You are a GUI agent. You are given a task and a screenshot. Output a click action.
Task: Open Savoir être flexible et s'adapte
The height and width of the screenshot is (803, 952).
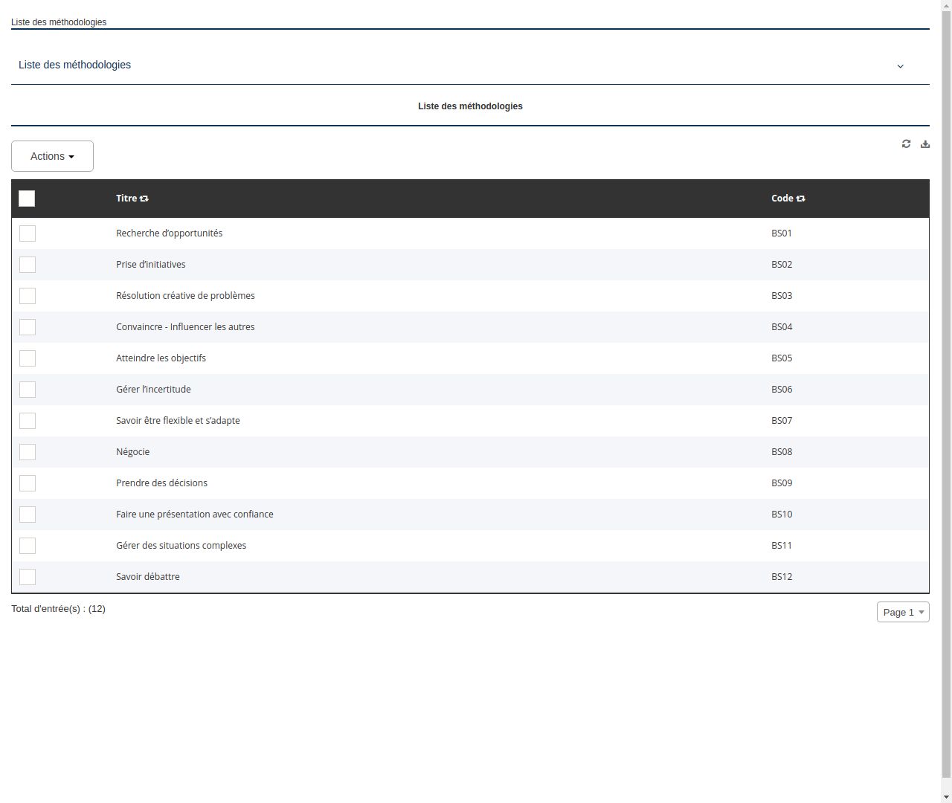tap(178, 420)
